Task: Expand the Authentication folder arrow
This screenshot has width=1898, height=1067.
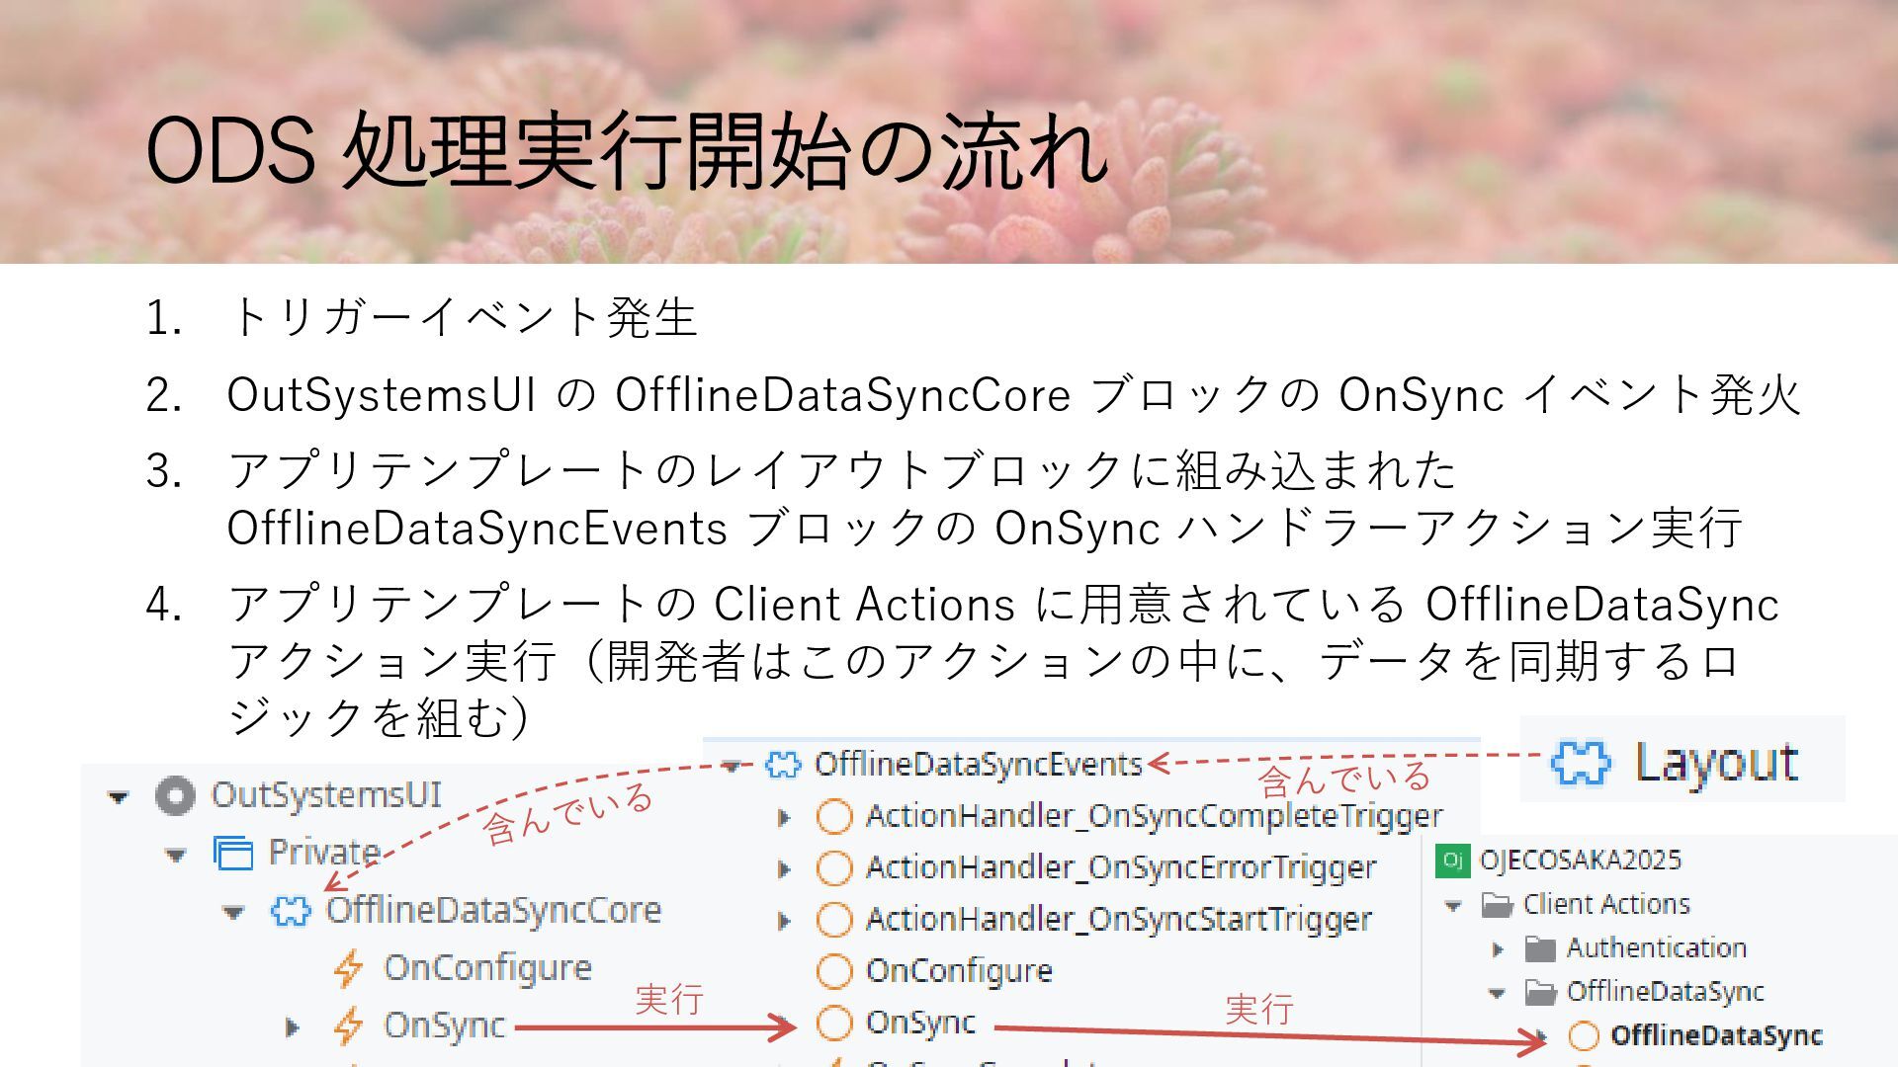Action: (1498, 949)
